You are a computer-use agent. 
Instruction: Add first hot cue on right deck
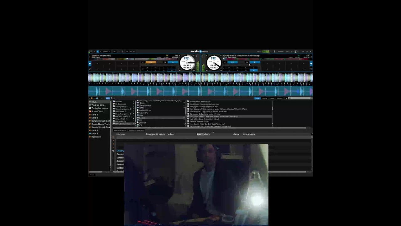(267, 64)
